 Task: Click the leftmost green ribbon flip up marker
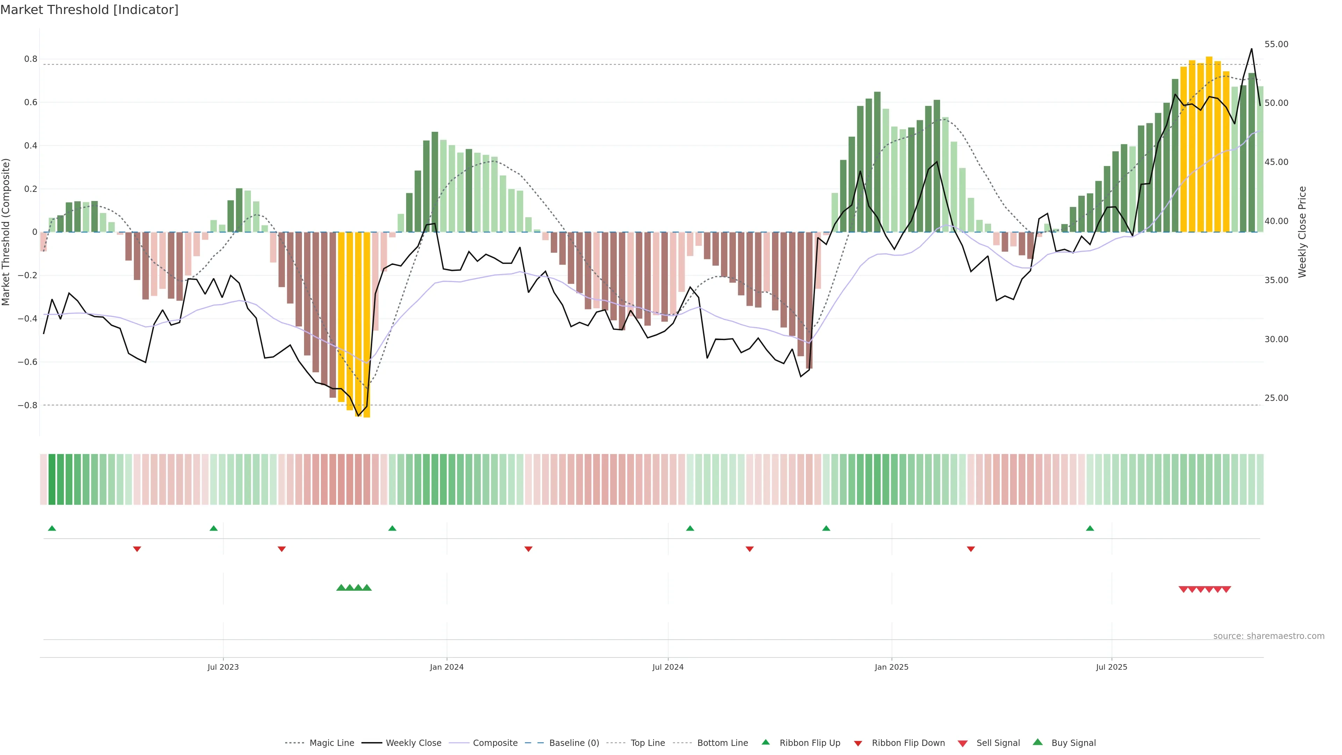tap(52, 528)
